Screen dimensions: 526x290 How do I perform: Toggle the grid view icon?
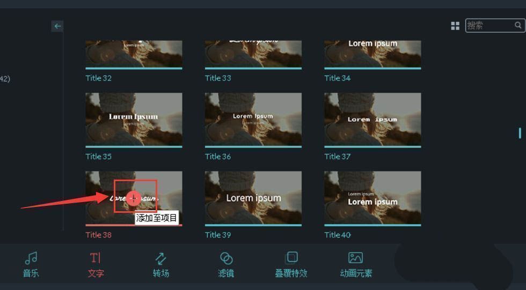(455, 26)
